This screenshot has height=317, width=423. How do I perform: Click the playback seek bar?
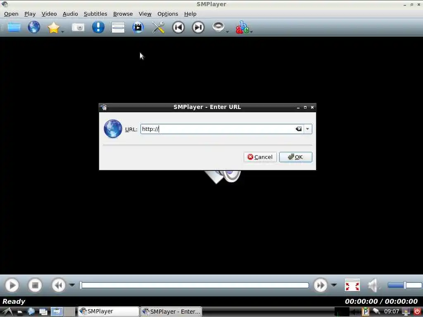[x=194, y=285]
